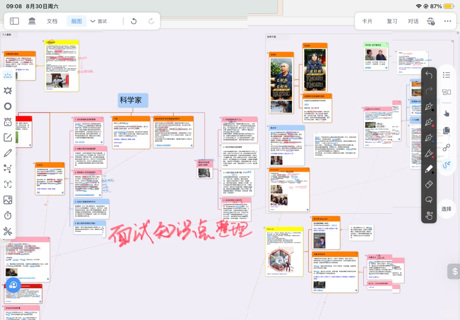Toggle the handwriting scribble mode

[x=446, y=164]
